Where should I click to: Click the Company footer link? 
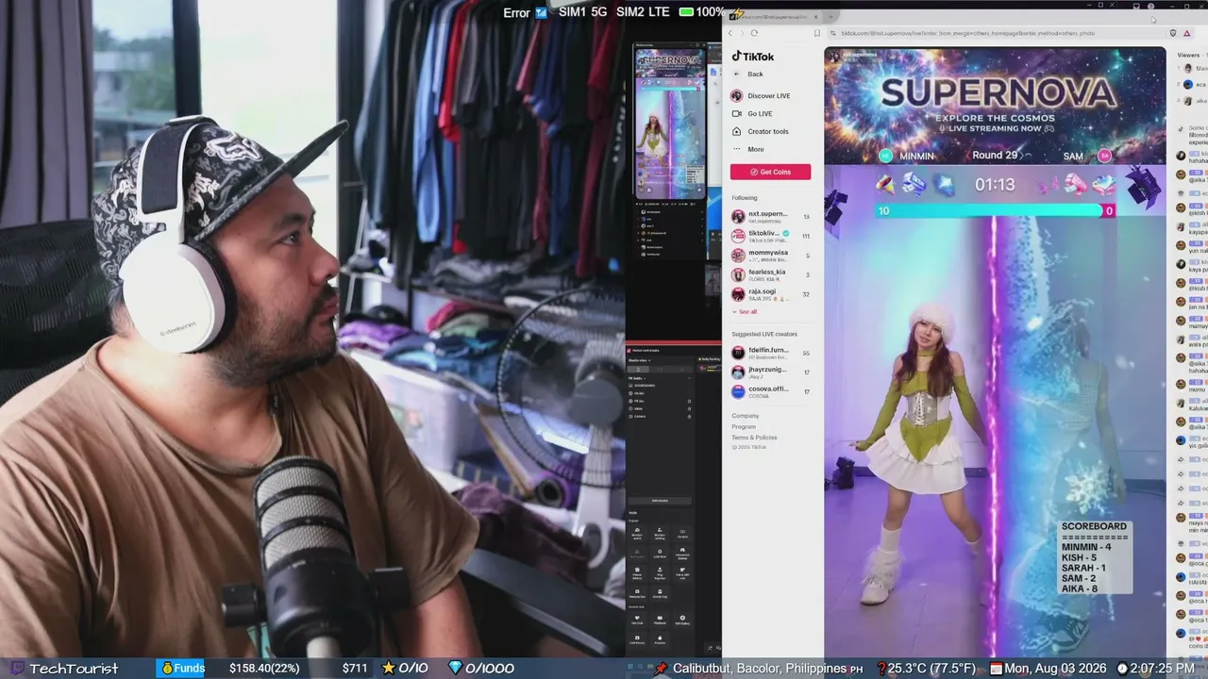pyautogui.click(x=745, y=416)
